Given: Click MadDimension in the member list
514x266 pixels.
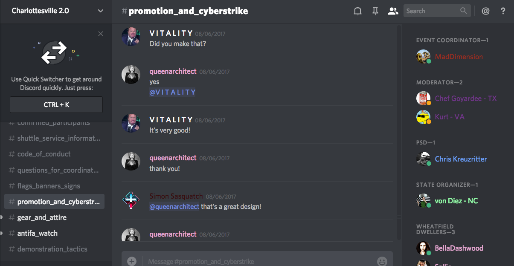Looking at the screenshot, I should tap(459, 57).
